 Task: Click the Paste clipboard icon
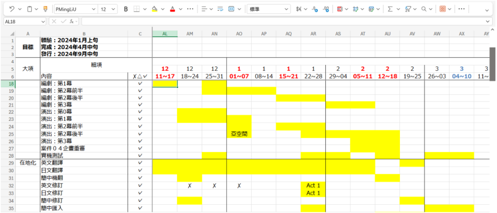[x=30, y=9]
